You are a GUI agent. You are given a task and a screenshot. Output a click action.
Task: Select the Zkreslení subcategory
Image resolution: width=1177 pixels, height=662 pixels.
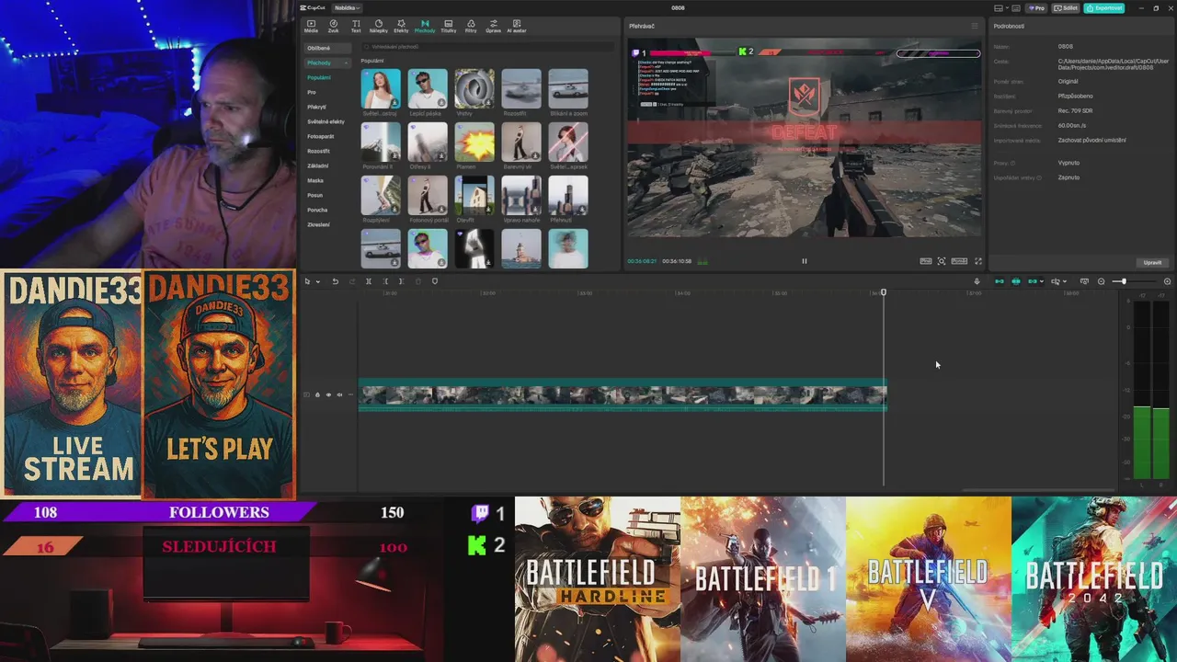[x=318, y=224]
